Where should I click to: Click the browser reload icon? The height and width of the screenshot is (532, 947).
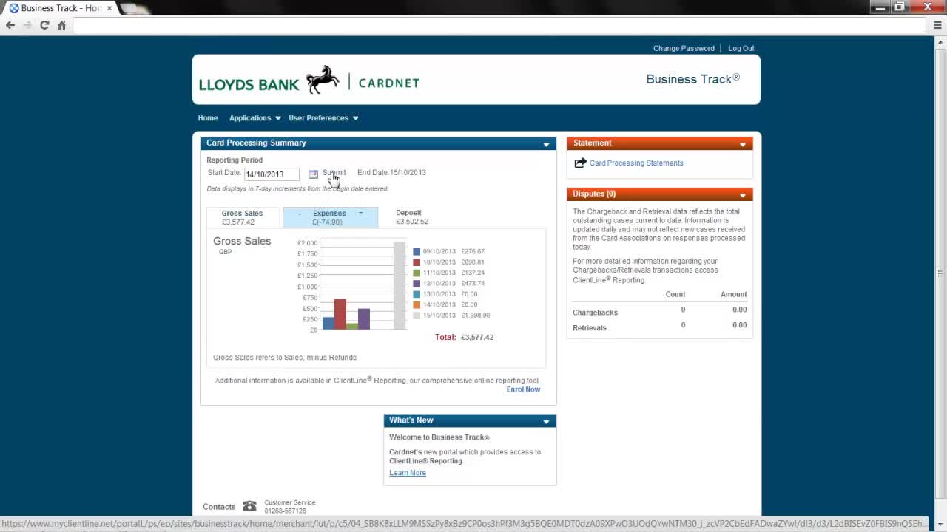pyautogui.click(x=44, y=25)
